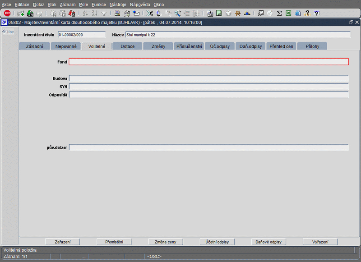Image resolution: width=361 pixels, height=262 pixels.
Task: Focus the Fond input field
Action: [208, 62]
